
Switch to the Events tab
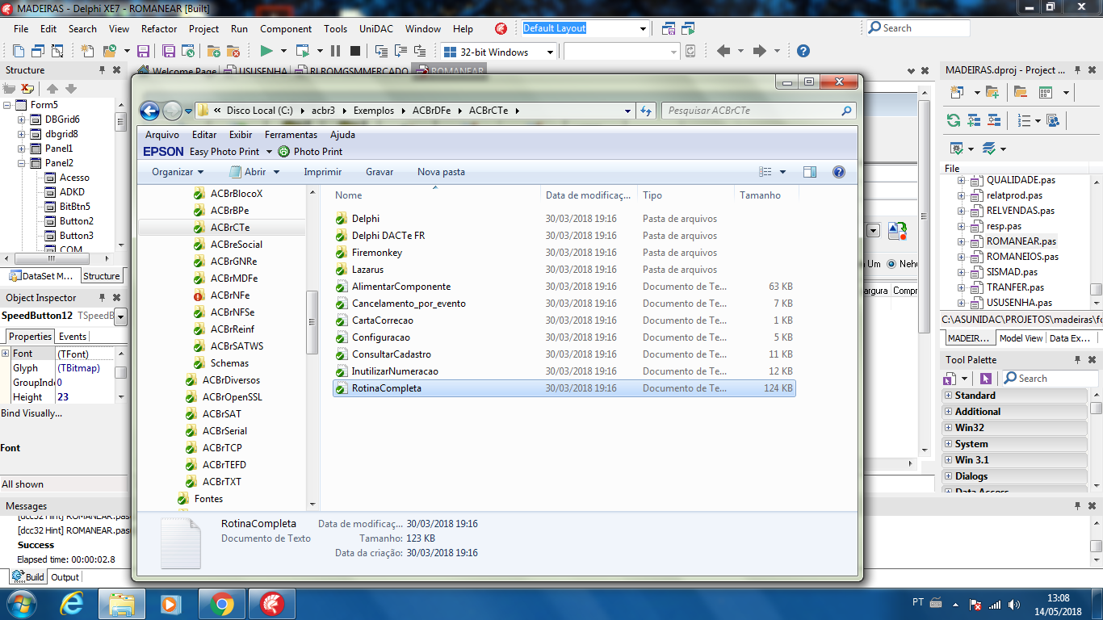73,337
